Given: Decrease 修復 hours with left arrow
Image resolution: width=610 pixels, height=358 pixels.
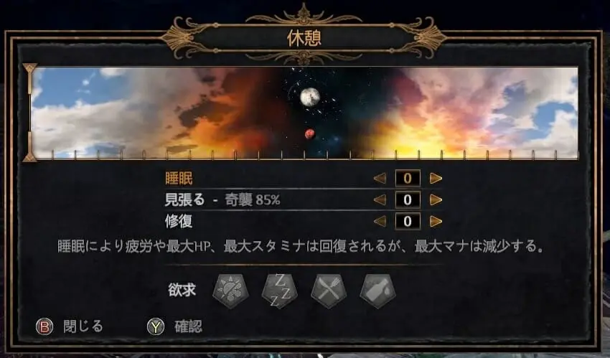Looking at the screenshot, I should pyautogui.click(x=380, y=221).
